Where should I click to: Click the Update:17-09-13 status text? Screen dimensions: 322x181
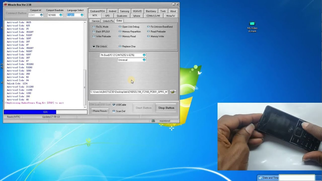point(51,117)
